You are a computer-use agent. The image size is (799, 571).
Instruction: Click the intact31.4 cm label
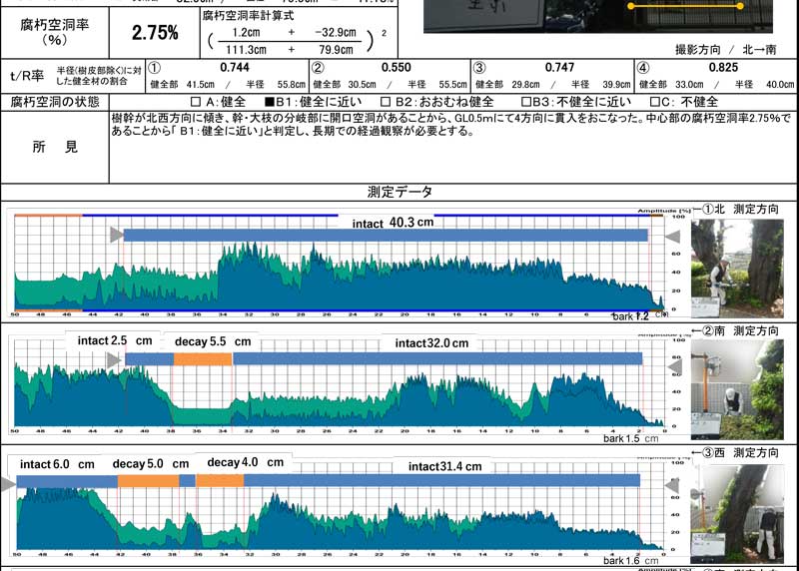pos(444,466)
